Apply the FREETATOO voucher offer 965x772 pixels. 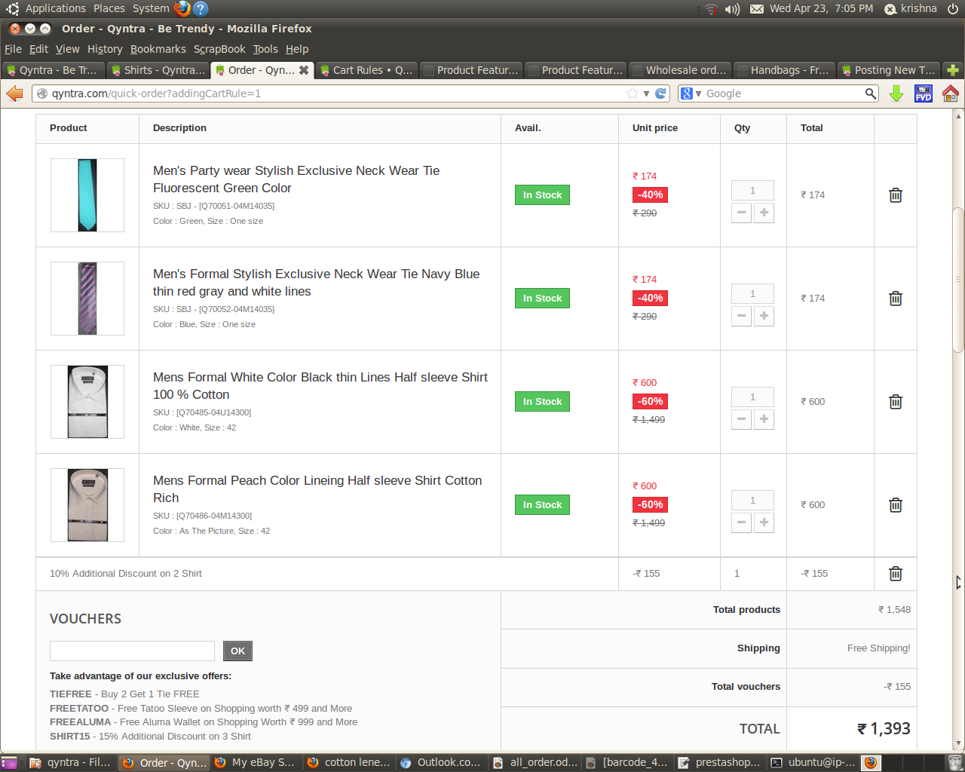click(79, 709)
